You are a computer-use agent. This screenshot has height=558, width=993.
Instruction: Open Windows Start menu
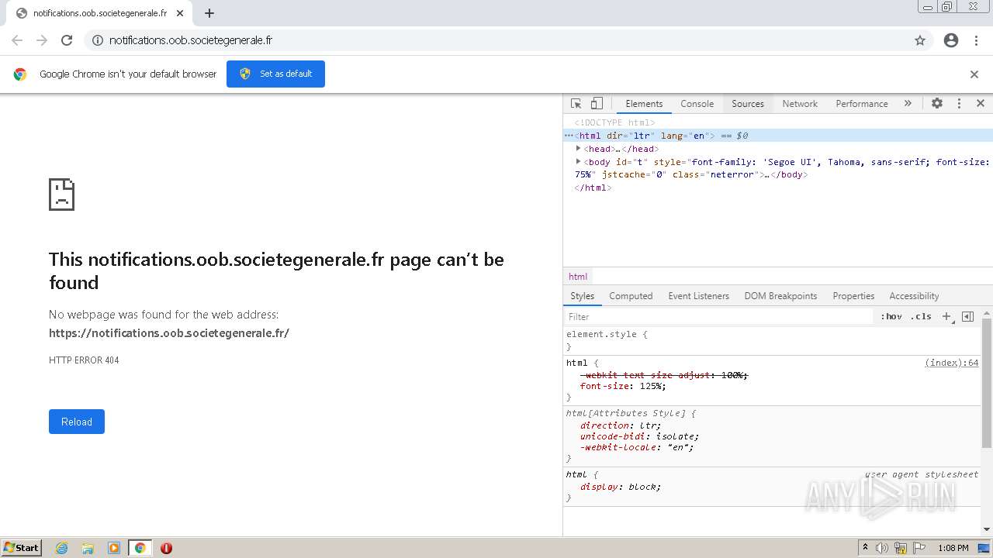point(22,547)
